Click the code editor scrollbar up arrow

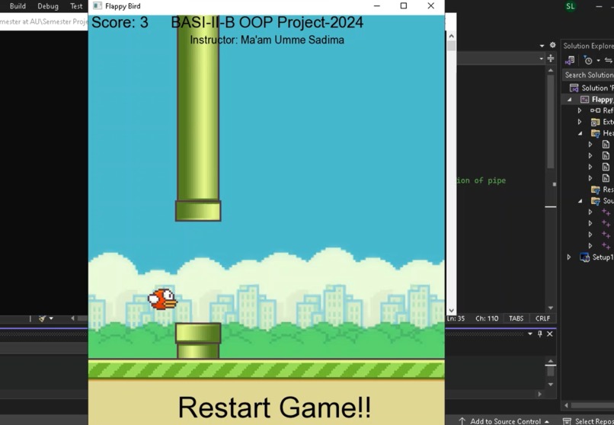tap(551, 70)
